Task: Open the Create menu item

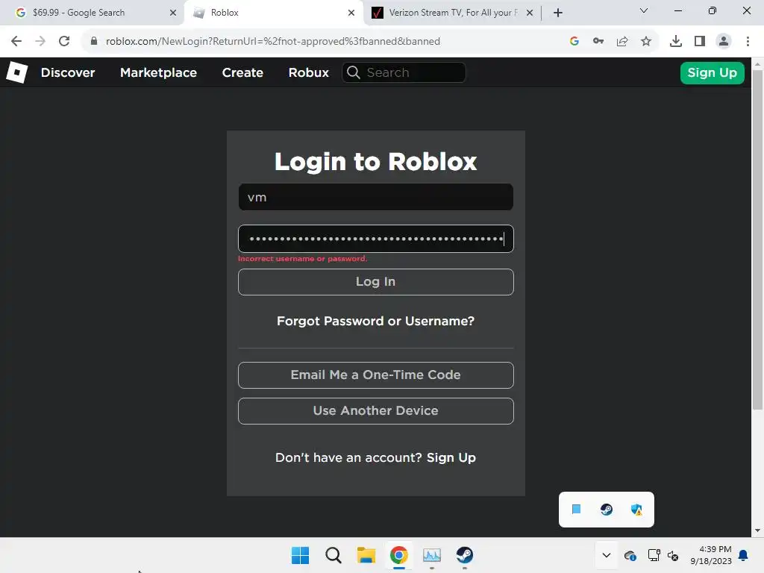Action: (242, 72)
